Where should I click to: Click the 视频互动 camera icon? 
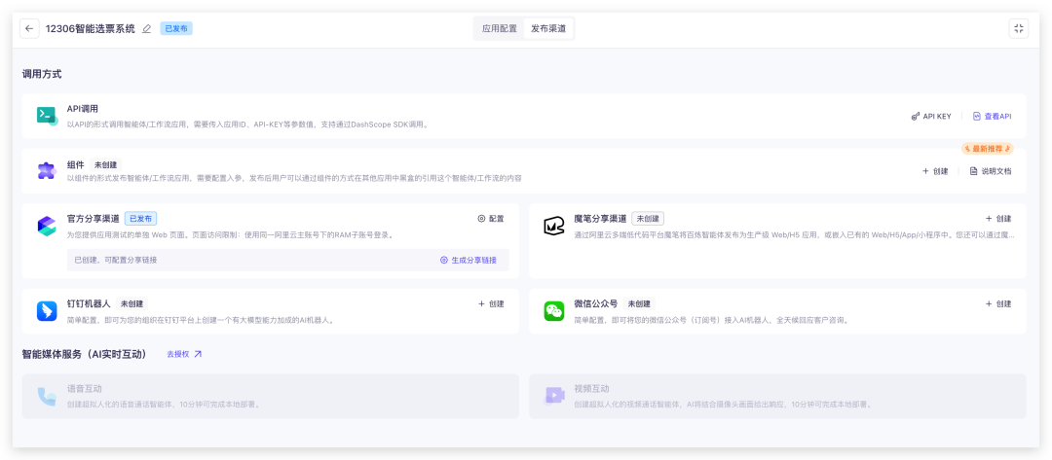pos(553,397)
